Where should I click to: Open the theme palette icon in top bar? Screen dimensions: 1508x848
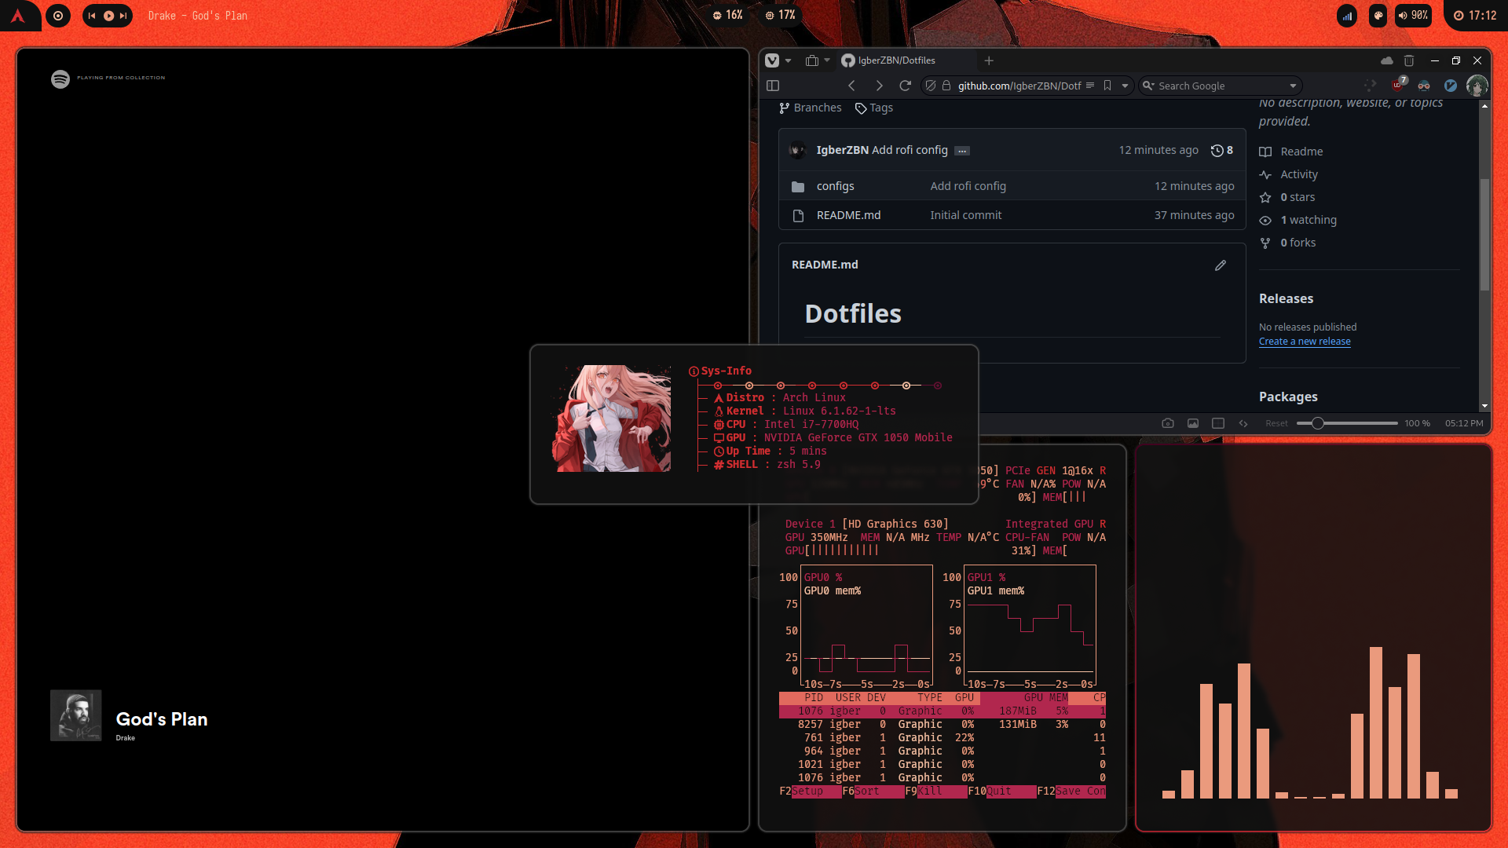pyautogui.click(x=1378, y=16)
